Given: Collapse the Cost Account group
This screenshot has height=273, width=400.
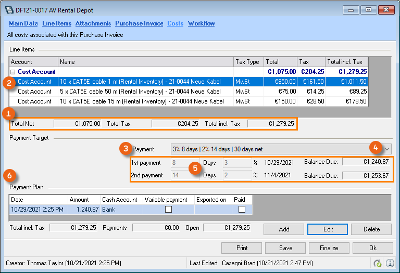Looking at the screenshot, I should (12, 72).
